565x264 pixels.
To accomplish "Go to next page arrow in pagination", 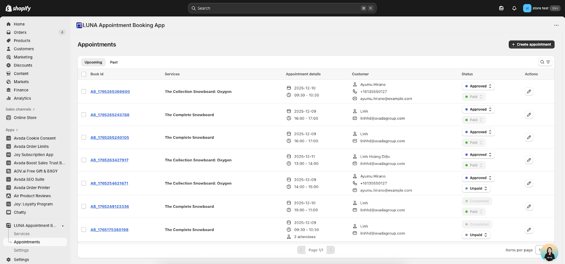I will click(331, 250).
